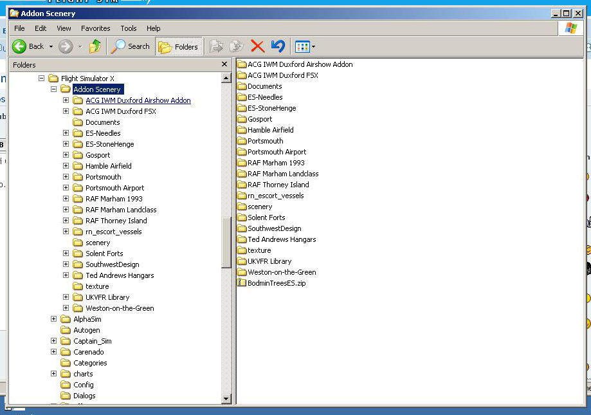This screenshot has width=591, height=415.
Task: Click texture folder icon in file list
Action: tap(241, 250)
